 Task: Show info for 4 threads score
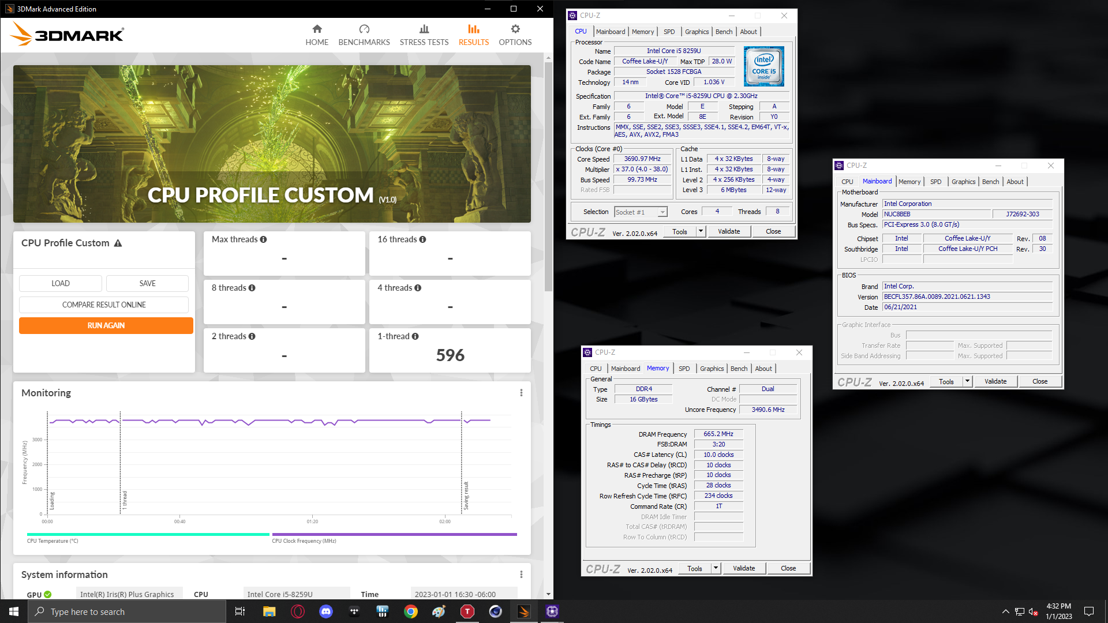point(418,288)
